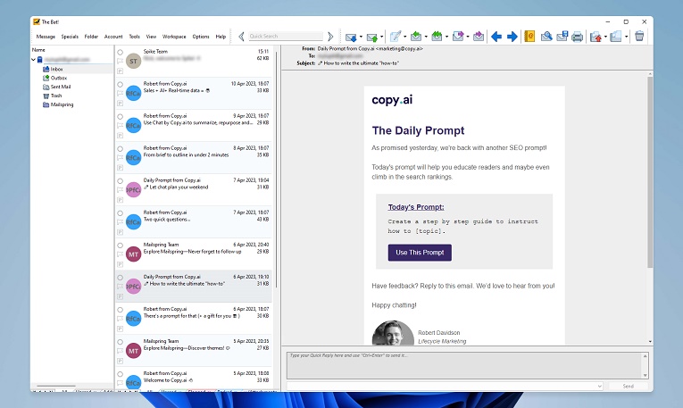The width and height of the screenshot is (683, 408).
Task: Toggle flag on 'Let chat plan your weekend' message
Action: tap(121, 190)
